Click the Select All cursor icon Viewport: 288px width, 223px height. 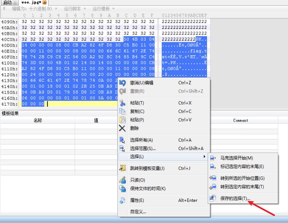[122, 140]
